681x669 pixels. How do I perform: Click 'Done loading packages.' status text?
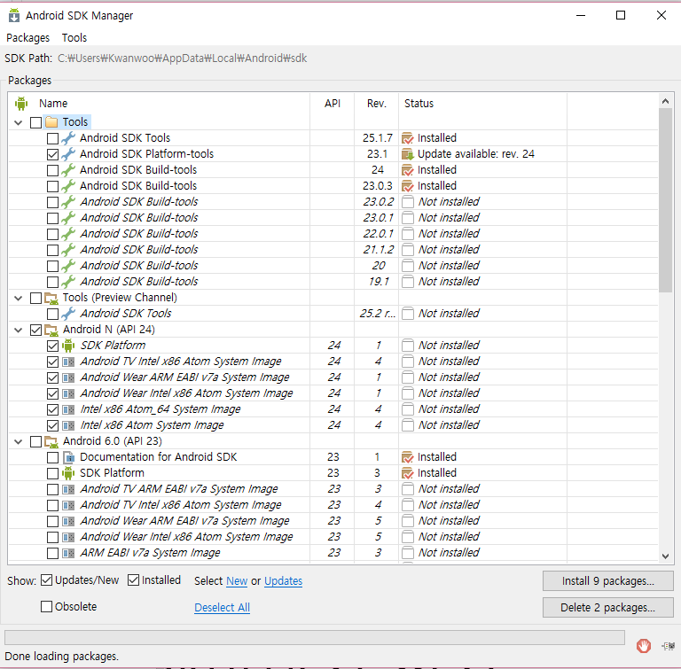tap(62, 656)
